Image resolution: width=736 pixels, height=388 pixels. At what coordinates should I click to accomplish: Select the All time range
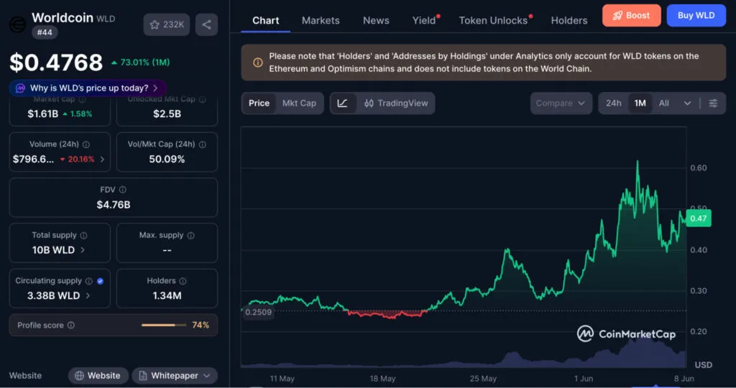pyautogui.click(x=663, y=103)
